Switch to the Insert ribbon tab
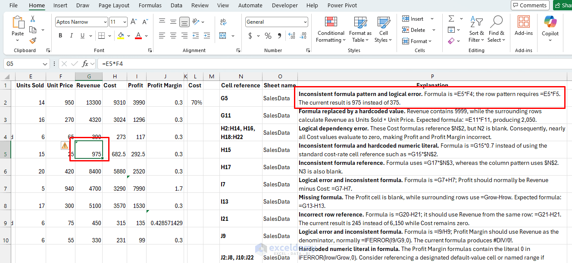572x263 pixels. coord(60,5)
